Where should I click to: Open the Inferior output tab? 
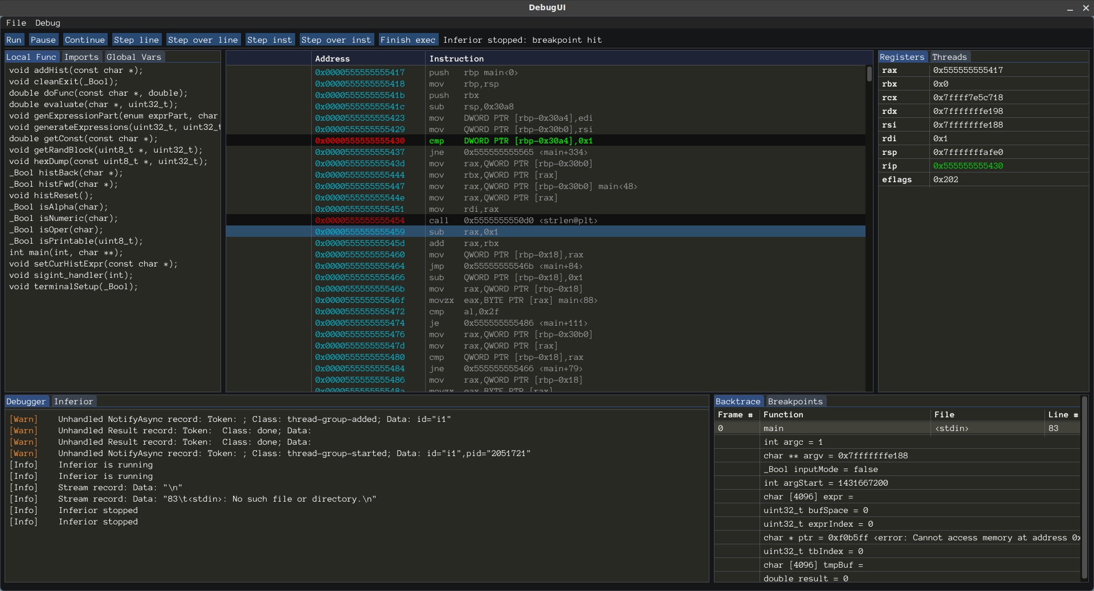tap(74, 401)
